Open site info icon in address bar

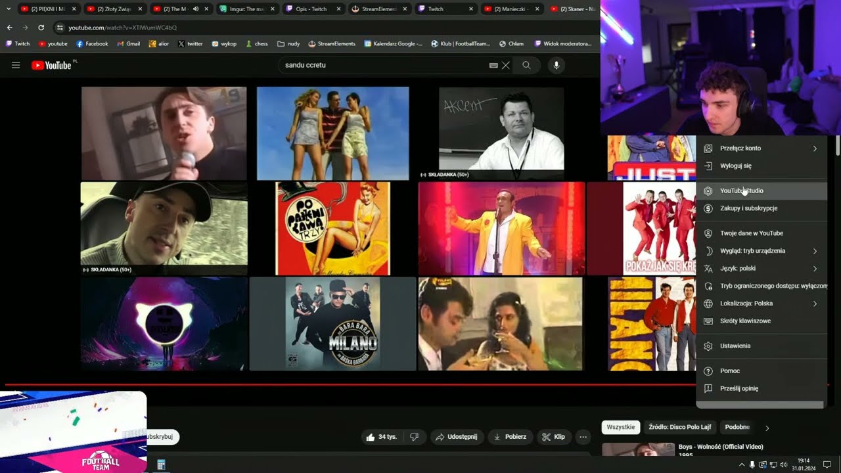(x=60, y=28)
